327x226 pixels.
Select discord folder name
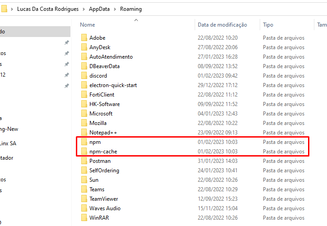point(98,76)
